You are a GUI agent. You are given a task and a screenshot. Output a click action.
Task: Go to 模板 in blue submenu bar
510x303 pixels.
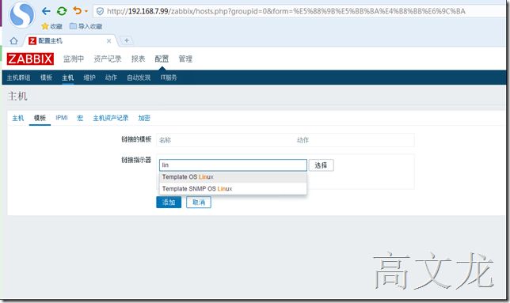(x=46, y=78)
